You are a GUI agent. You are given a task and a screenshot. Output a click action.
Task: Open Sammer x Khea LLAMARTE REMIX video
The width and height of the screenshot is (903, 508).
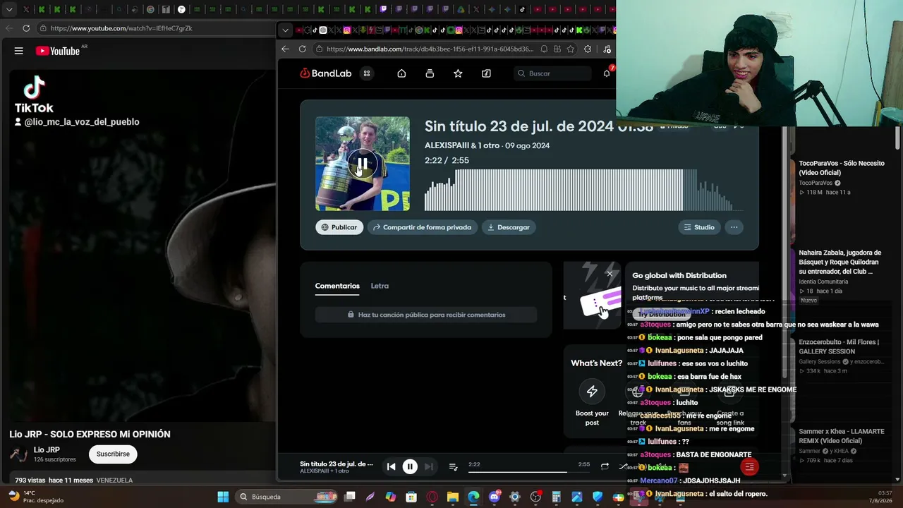[841, 436]
